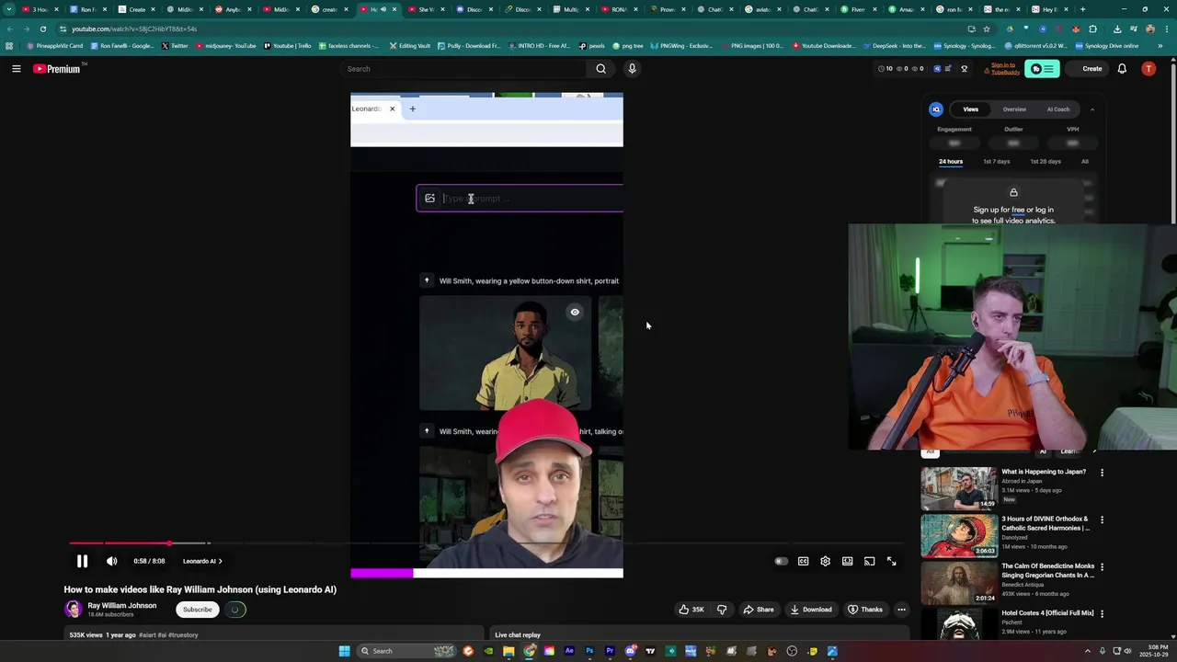Open the player settings gear
Image resolution: width=1177 pixels, height=662 pixels.
(x=825, y=561)
